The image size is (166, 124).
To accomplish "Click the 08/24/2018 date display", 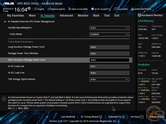I will point(8,9).
